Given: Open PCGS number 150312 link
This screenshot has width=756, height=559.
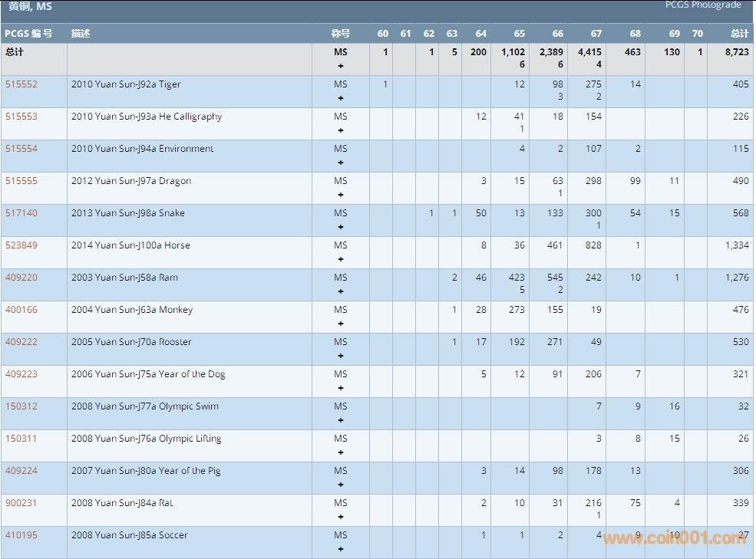Looking at the screenshot, I should (21, 406).
